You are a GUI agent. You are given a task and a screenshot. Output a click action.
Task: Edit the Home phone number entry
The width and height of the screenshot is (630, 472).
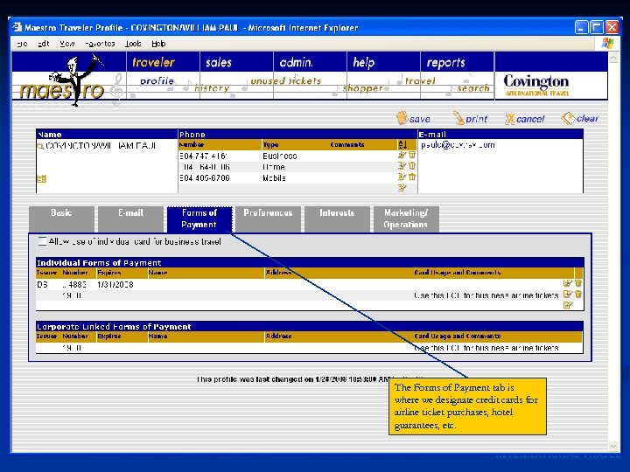[x=402, y=166]
